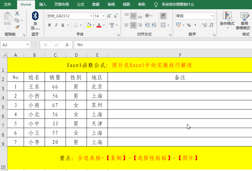Screen dimensions: 252x171
Task: Switch to the 页面布局 tab
Action: 61,4
